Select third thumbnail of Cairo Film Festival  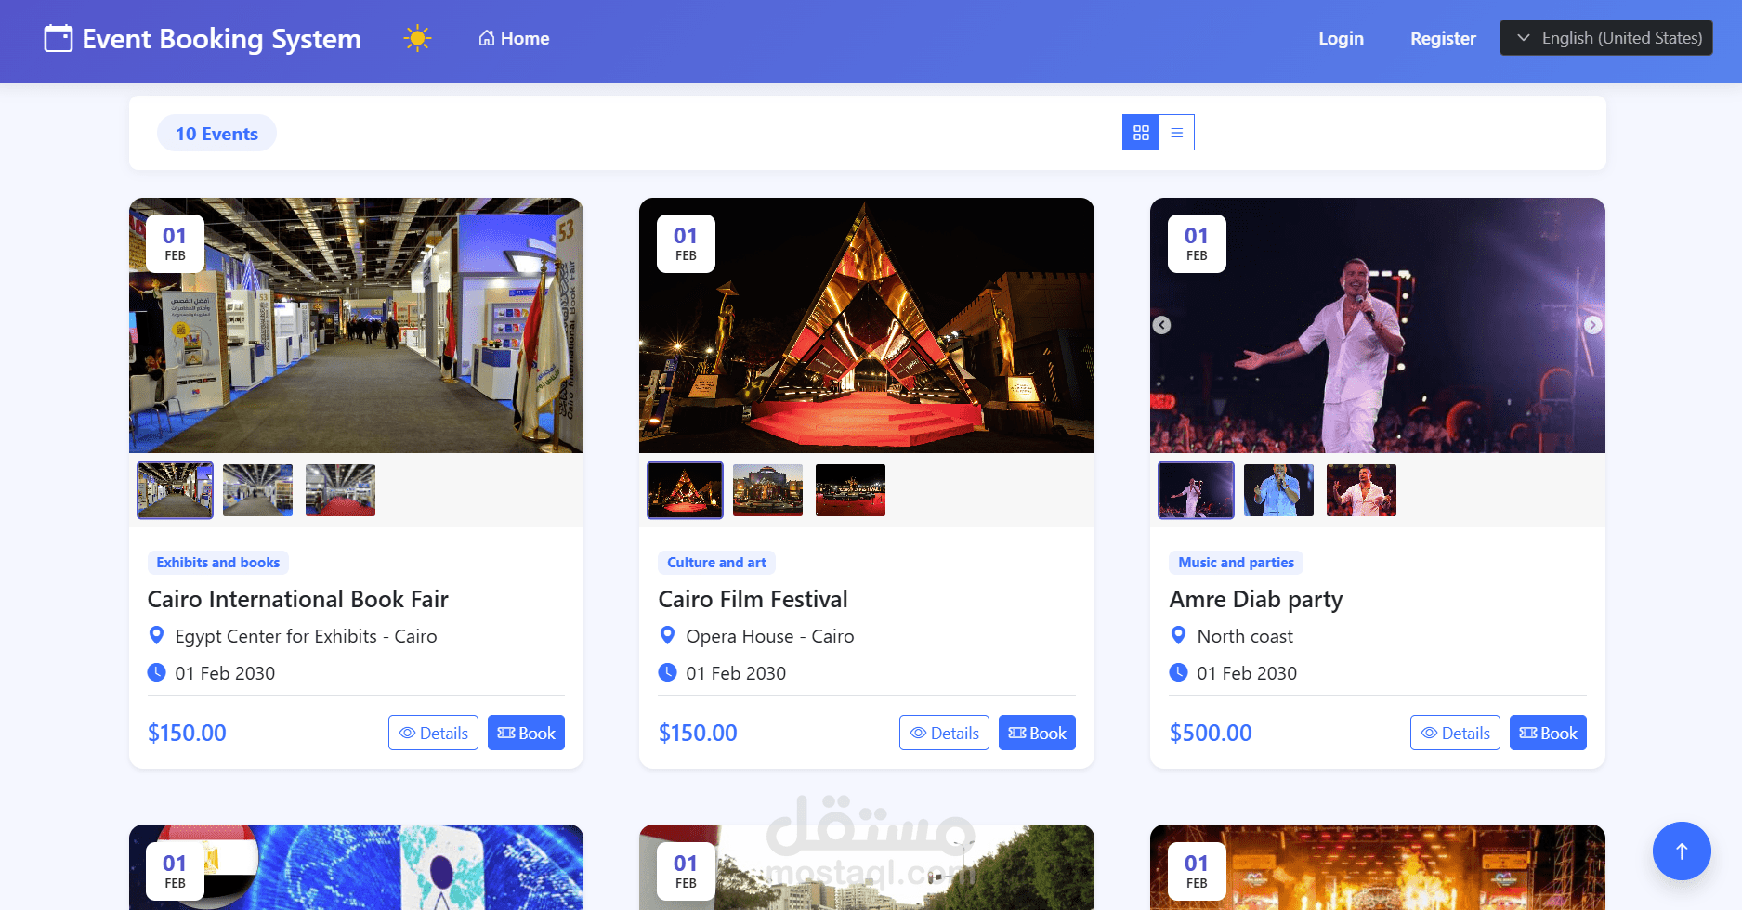[850, 490]
